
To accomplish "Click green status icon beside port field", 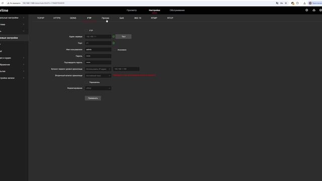I will 114,43.
